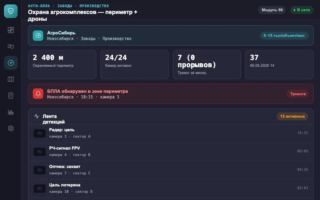This screenshot has height=200, width=320.
Task: Click the red alarm bell icon
Action: click(38, 94)
